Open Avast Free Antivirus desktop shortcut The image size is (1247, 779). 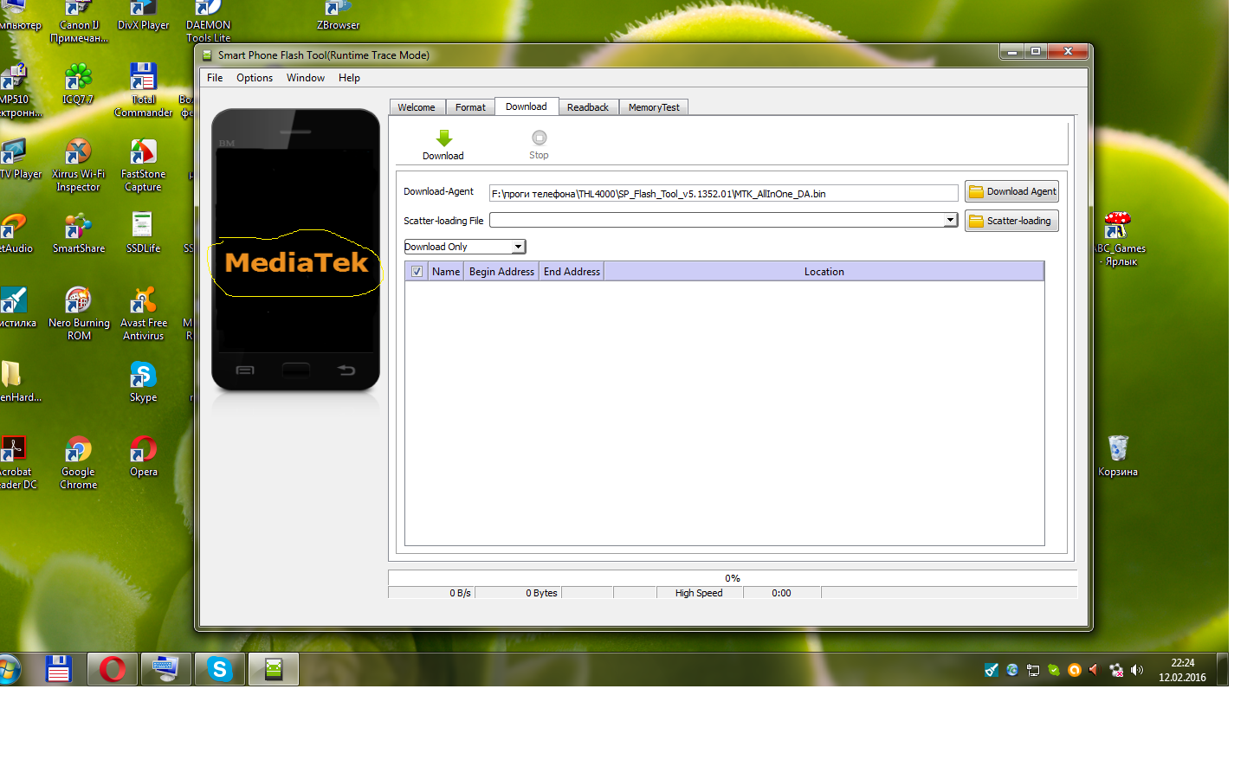143,302
